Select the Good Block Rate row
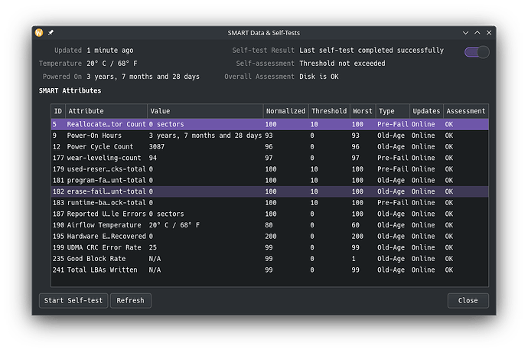 tap(269, 259)
